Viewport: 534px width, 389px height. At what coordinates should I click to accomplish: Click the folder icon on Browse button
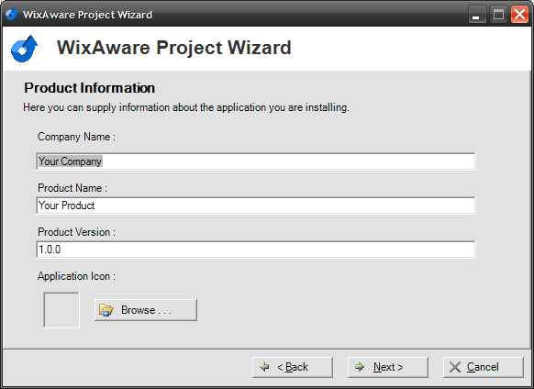pyautogui.click(x=106, y=310)
